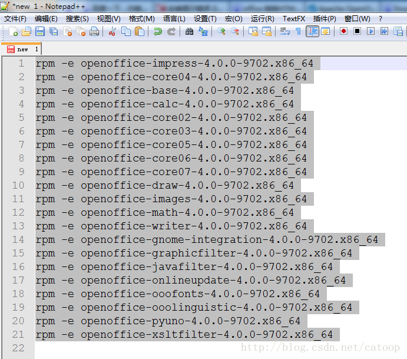Screen dimensions: 407x359
Task: Save the current recorded macro icon
Action: click(398, 31)
